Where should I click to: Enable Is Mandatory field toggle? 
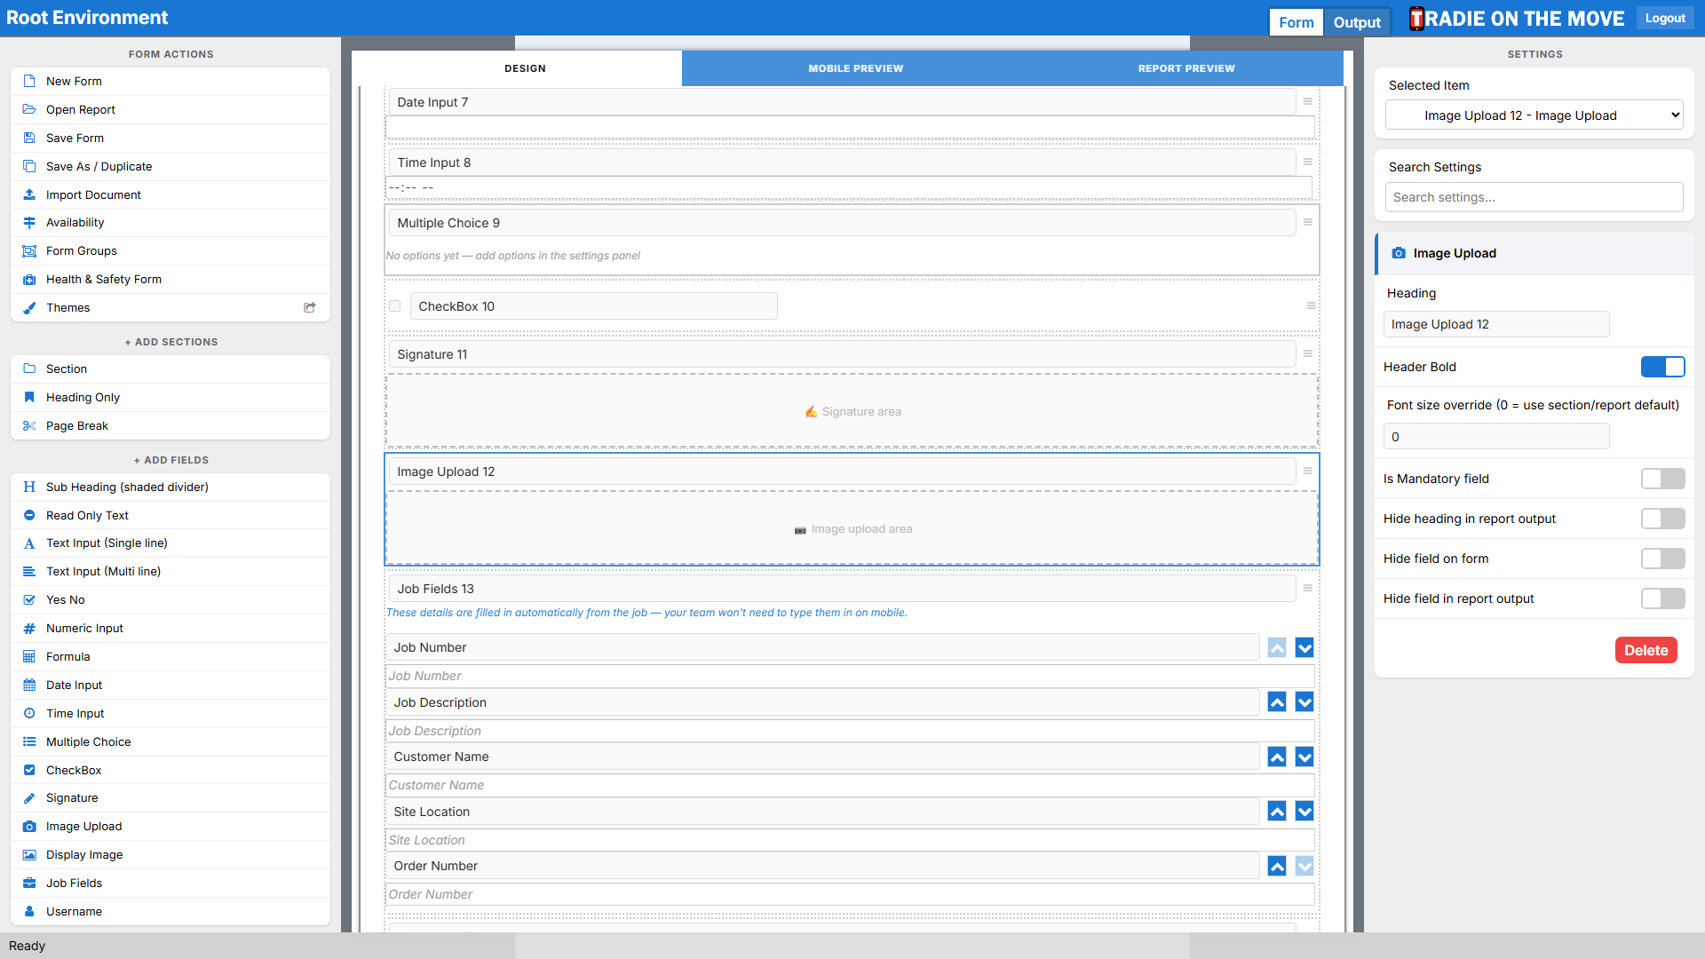(1663, 479)
